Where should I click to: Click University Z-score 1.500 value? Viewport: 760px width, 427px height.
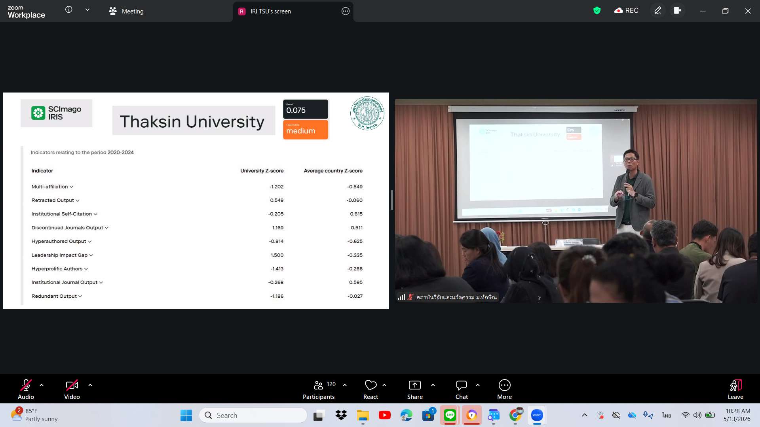click(277, 255)
